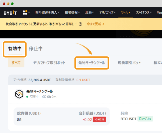This screenshot has width=162, height=133.
Task: Open the 相場情報 dropdown menu
Action: coord(72,12)
